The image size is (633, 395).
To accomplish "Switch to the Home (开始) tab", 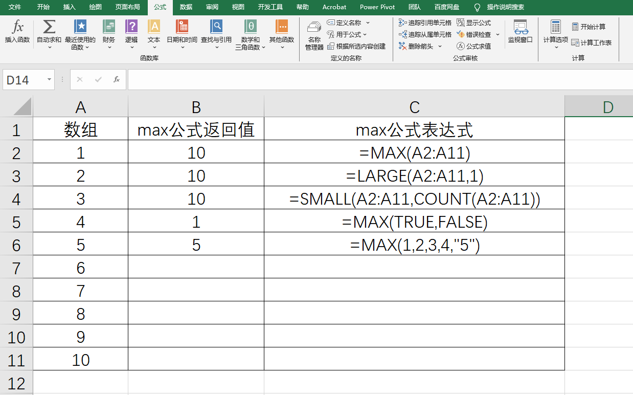I will pos(43,7).
